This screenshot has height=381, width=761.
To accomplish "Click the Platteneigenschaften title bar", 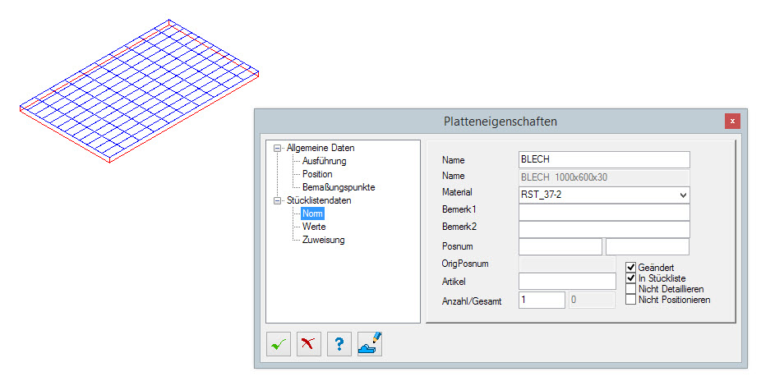I will coord(500,122).
